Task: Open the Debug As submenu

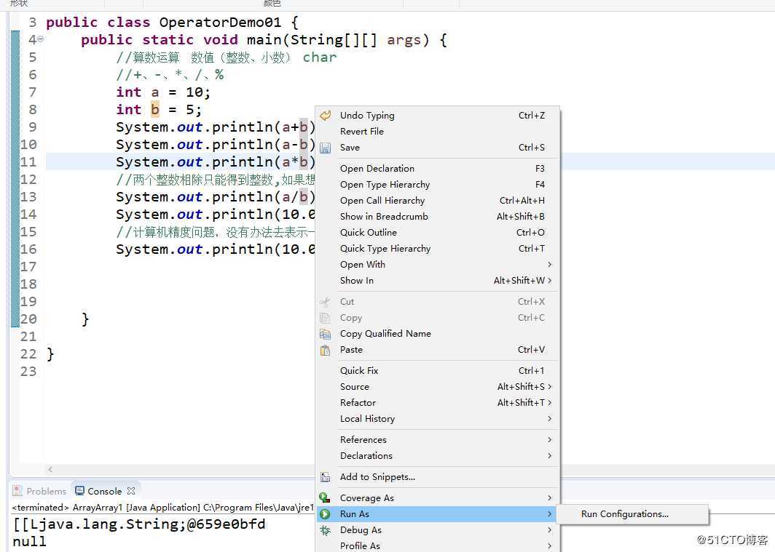Action: point(438,530)
